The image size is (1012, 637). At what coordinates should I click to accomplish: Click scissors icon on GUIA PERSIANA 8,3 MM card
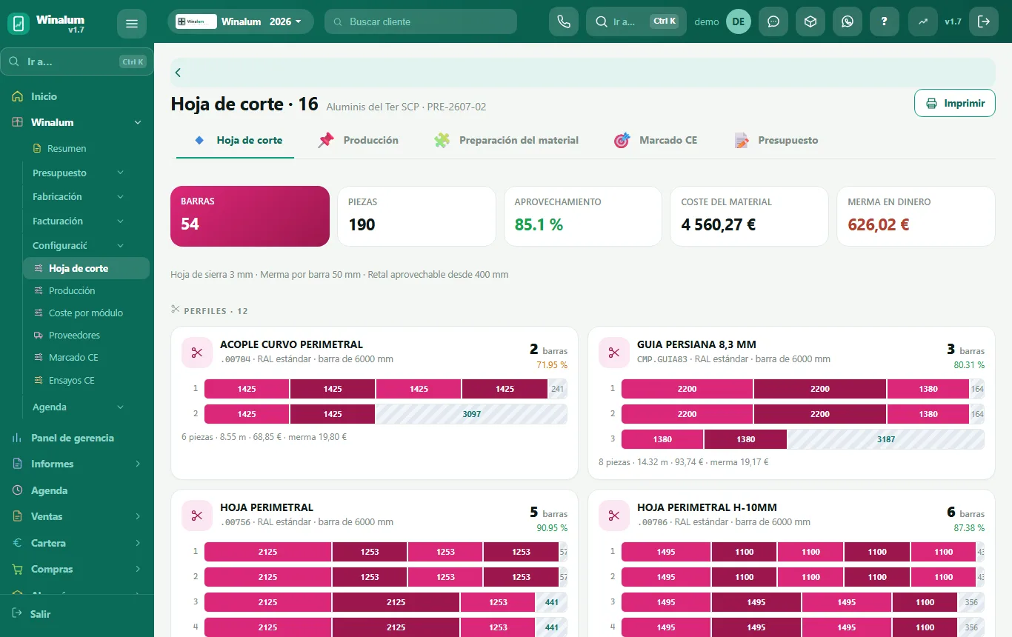point(614,353)
